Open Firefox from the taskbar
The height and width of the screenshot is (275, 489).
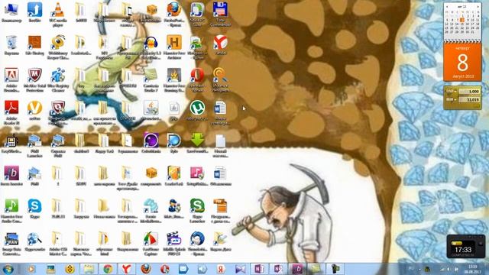[x=146, y=269]
